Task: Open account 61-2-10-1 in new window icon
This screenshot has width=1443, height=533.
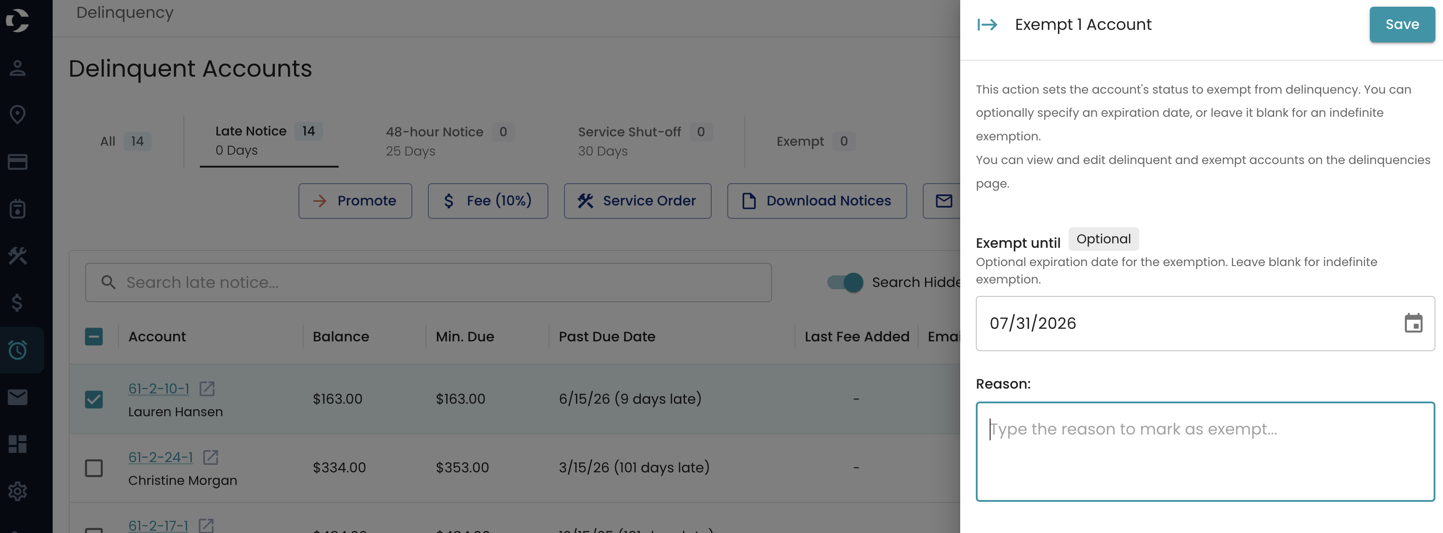Action: click(x=207, y=389)
